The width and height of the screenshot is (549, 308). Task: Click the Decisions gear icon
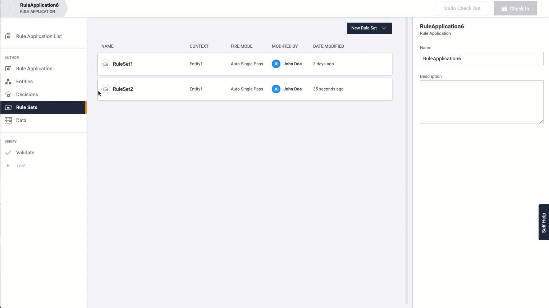[x=8, y=94]
